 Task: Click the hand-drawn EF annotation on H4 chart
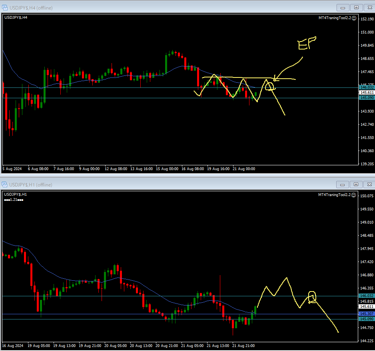(x=307, y=43)
